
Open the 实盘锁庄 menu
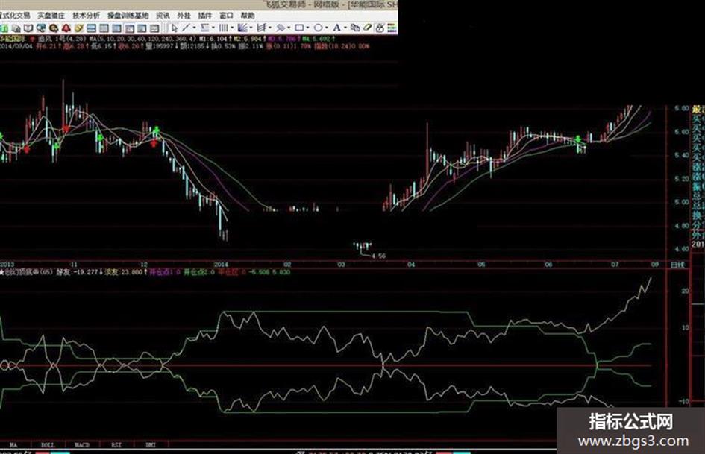tap(51, 16)
